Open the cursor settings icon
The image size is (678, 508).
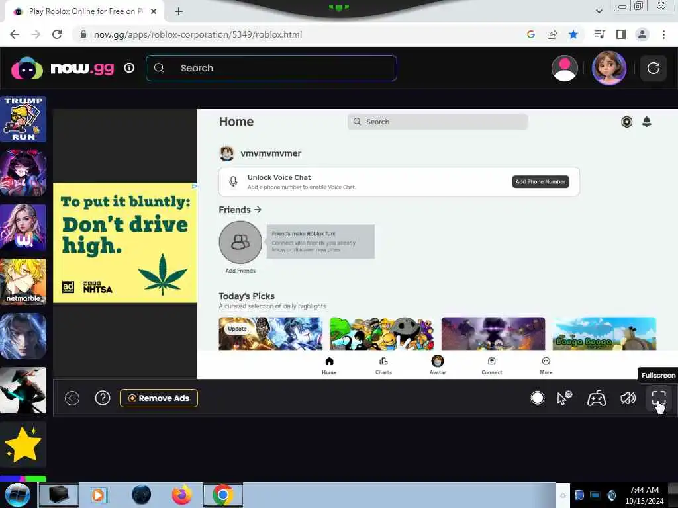564,398
